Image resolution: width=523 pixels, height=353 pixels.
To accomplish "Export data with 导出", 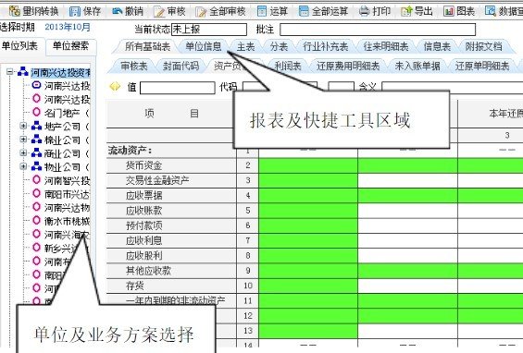I will point(417,11).
